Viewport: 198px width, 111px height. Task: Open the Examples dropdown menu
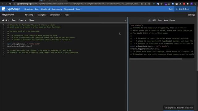click(x=42, y=15)
